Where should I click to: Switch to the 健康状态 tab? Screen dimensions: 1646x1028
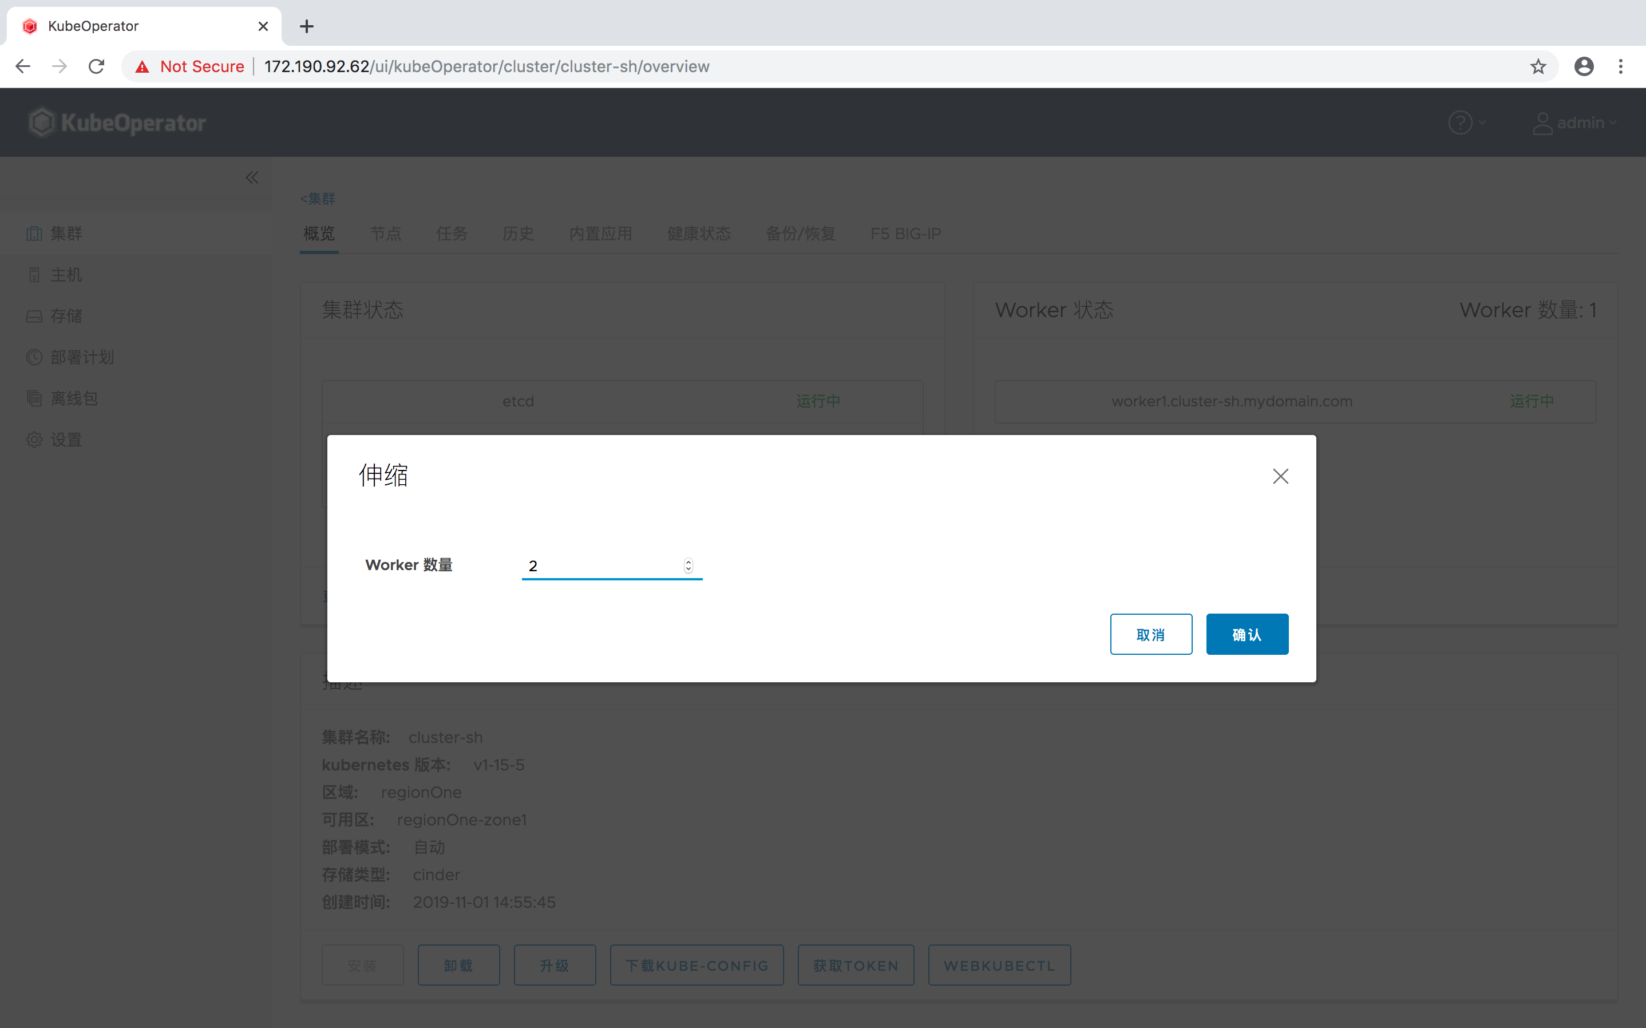pyautogui.click(x=699, y=233)
